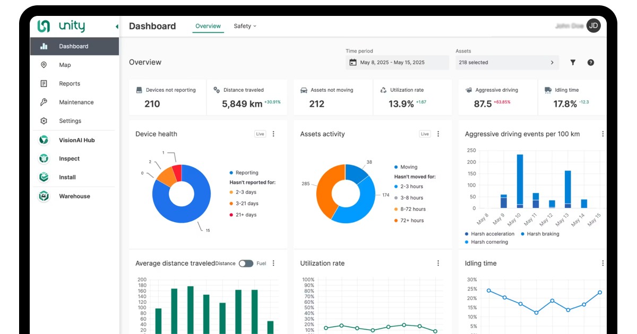The image size is (637, 334).
Task: Click the Warehouse app icon
Action: pyautogui.click(x=44, y=196)
